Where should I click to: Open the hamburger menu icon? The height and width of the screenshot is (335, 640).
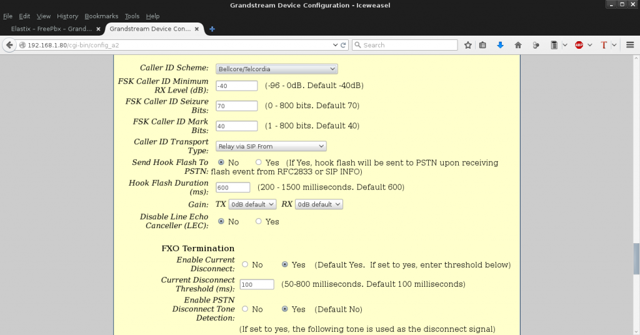630,45
